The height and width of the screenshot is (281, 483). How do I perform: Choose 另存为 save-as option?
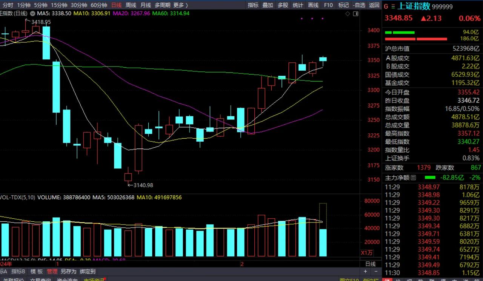point(68,271)
